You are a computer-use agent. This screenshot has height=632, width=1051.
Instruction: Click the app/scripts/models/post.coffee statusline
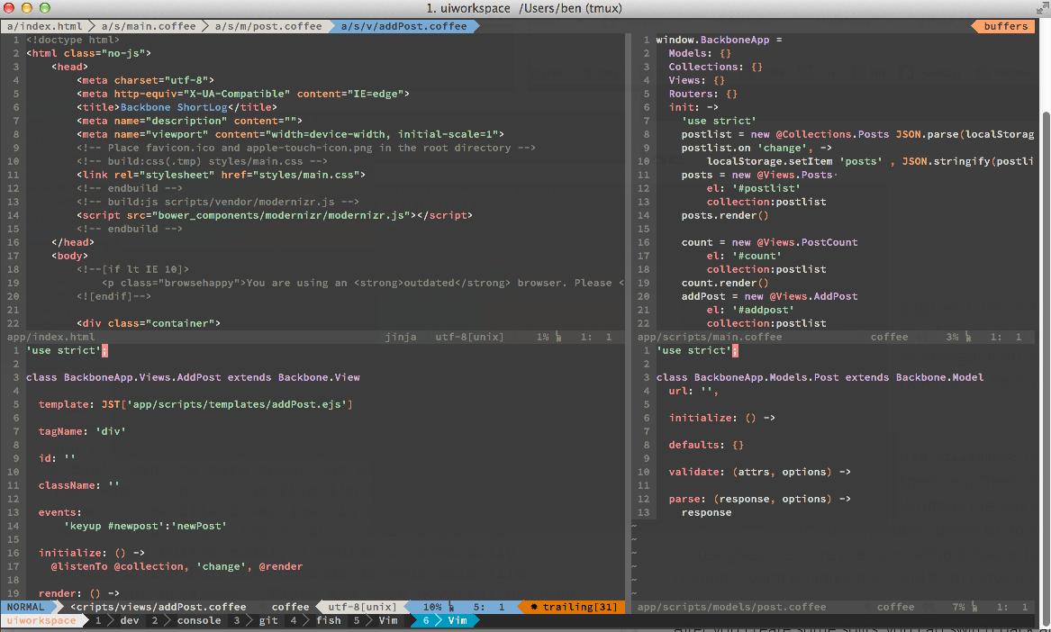[x=731, y=607]
